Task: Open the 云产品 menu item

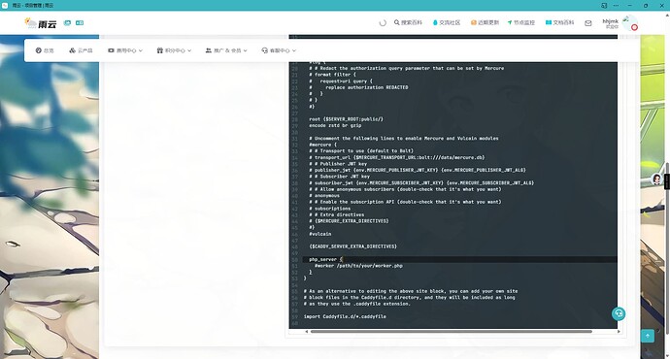Action: pyautogui.click(x=81, y=50)
